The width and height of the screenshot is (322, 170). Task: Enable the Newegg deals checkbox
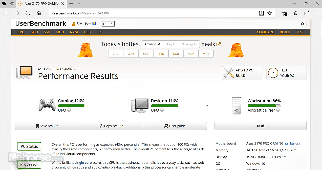point(195,44)
